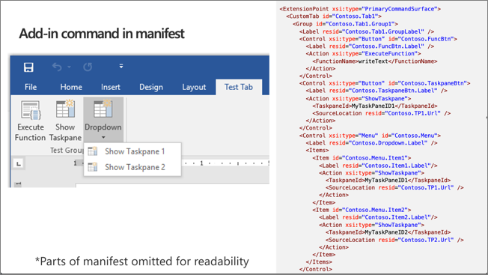Click the Control Contoso.TaskpaneBtn line
Viewport: 488px width, 275px height.
tap(385, 83)
